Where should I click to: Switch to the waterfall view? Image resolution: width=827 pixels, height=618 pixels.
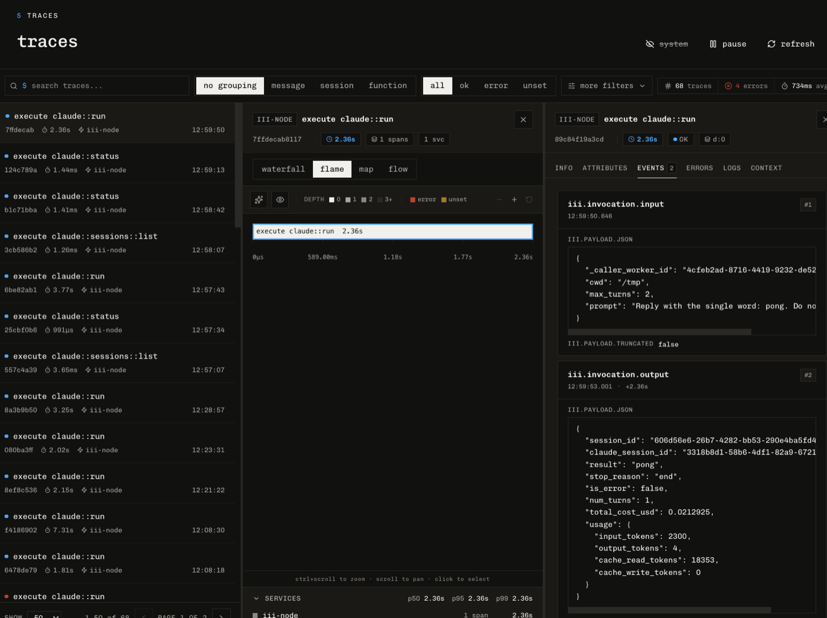coord(283,169)
